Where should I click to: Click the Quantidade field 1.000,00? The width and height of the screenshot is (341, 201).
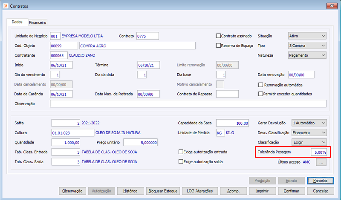pos(66,142)
